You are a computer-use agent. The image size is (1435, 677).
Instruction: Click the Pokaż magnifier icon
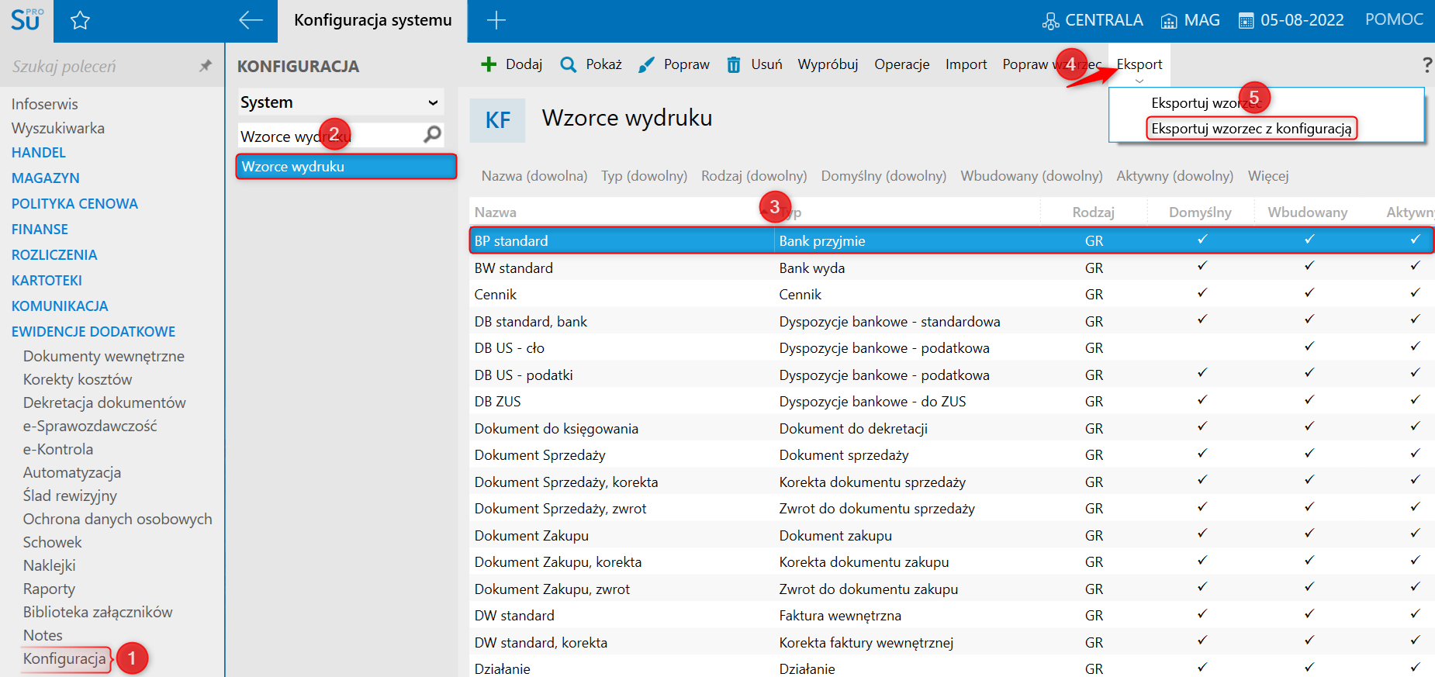[569, 64]
